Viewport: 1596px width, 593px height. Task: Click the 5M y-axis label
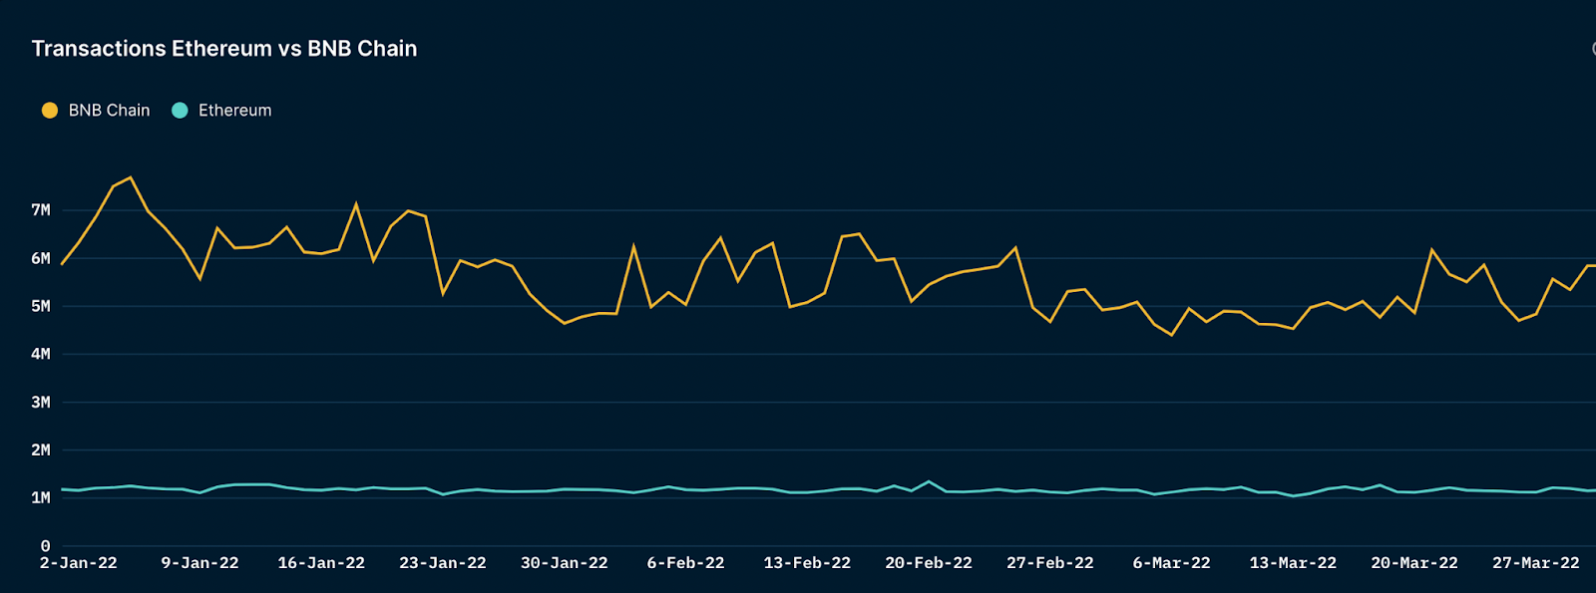pos(41,306)
